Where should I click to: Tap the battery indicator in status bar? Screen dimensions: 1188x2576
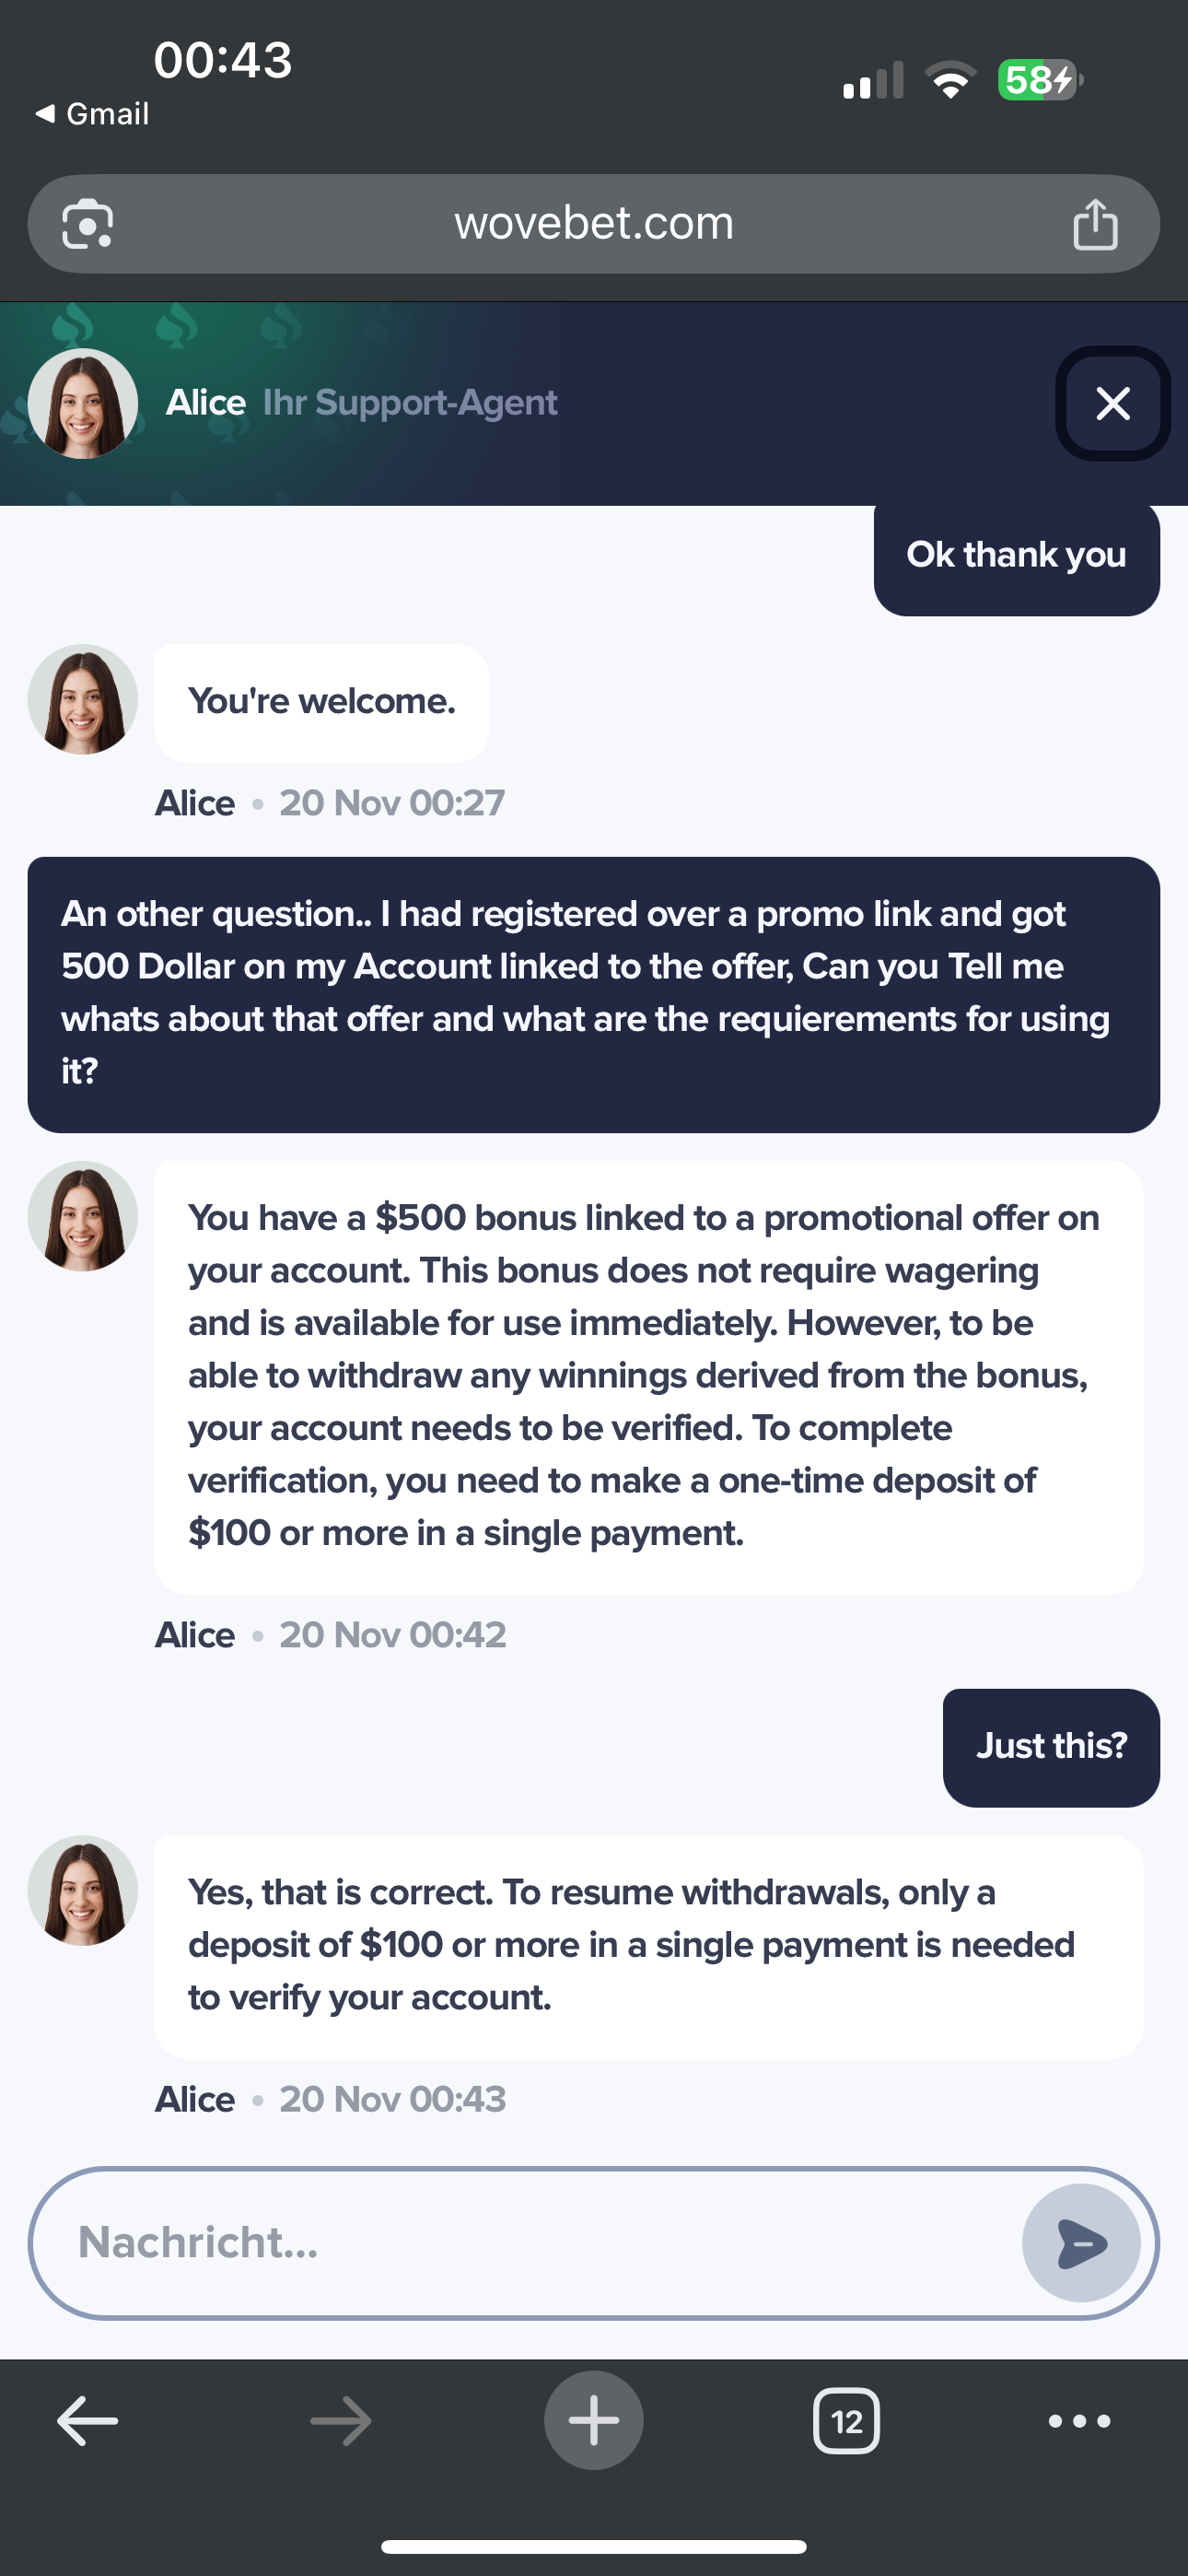point(1040,80)
